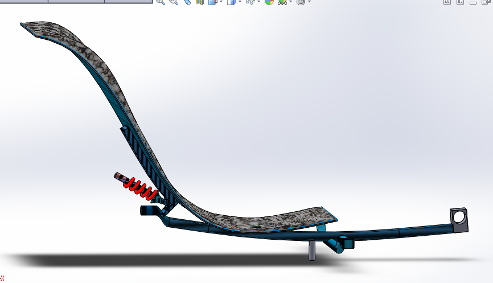Select the grey mounting bracket with hole
The image size is (493, 283).
tap(459, 220)
